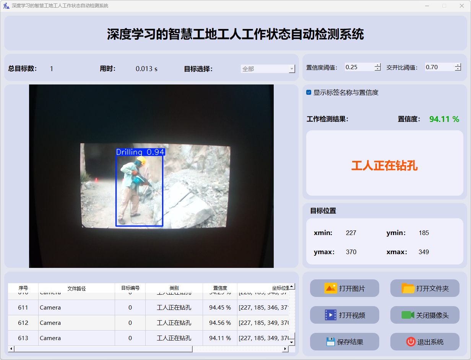Click the film icon on 打开视频
Image resolution: width=471 pixels, height=360 pixels.
click(330, 315)
